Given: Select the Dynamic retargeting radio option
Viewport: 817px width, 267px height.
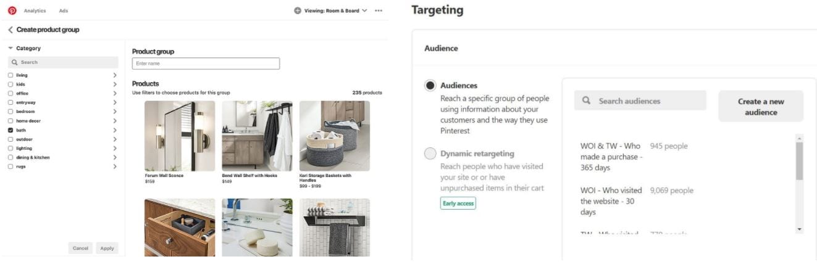Looking at the screenshot, I should 430,154.
